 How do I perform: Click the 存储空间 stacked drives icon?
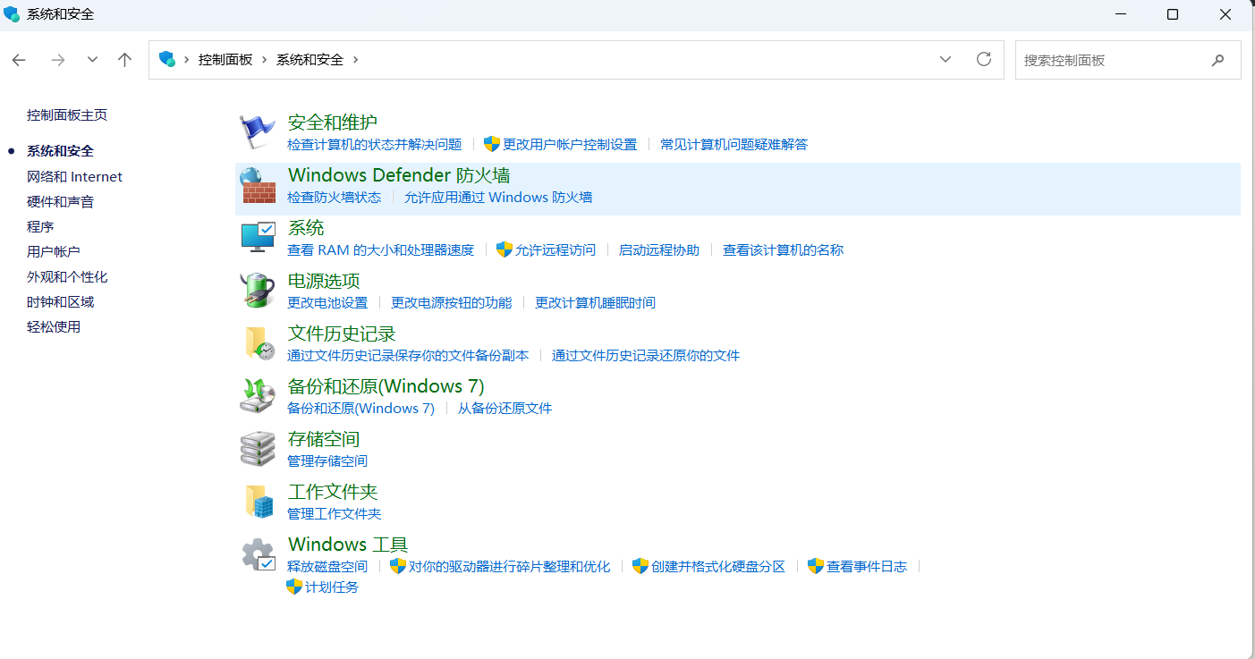tap(258, 449)
